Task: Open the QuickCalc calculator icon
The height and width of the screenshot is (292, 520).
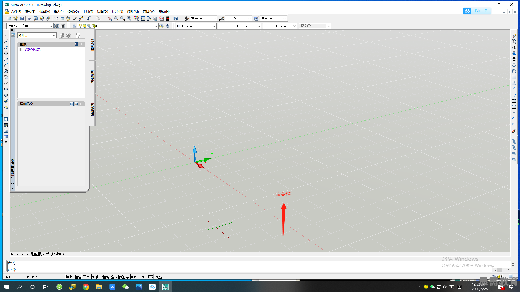Action: coord(168,18)
